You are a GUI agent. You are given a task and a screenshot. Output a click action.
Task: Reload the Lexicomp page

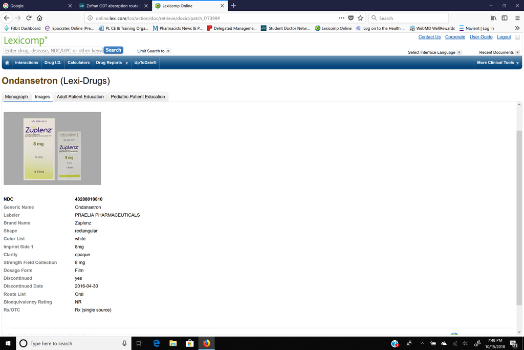(x=29, y=18)
